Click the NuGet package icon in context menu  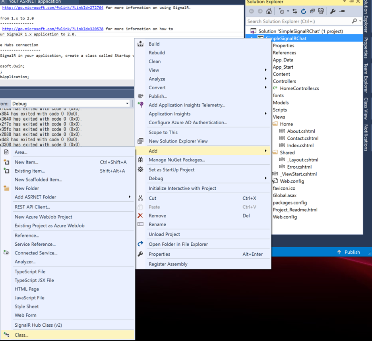click(140, 160)
